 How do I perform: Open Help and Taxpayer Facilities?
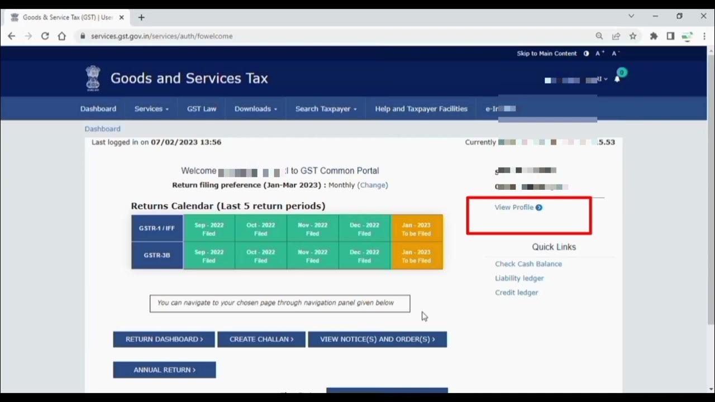[421, 109]
